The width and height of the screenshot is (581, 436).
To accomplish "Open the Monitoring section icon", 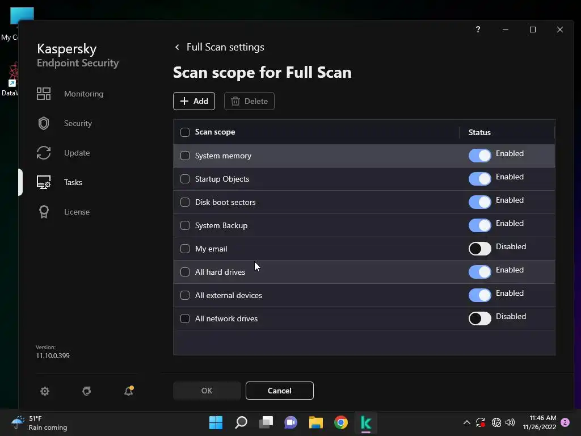I will tap(44, 94).
